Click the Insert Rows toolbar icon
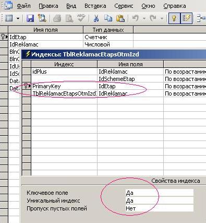 [201, 18]
